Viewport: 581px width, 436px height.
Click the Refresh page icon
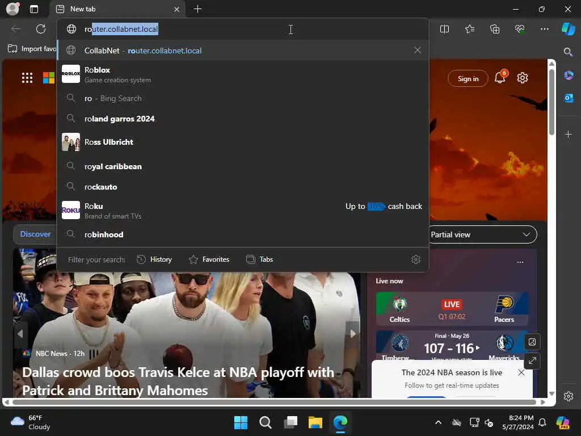(41, 29)
